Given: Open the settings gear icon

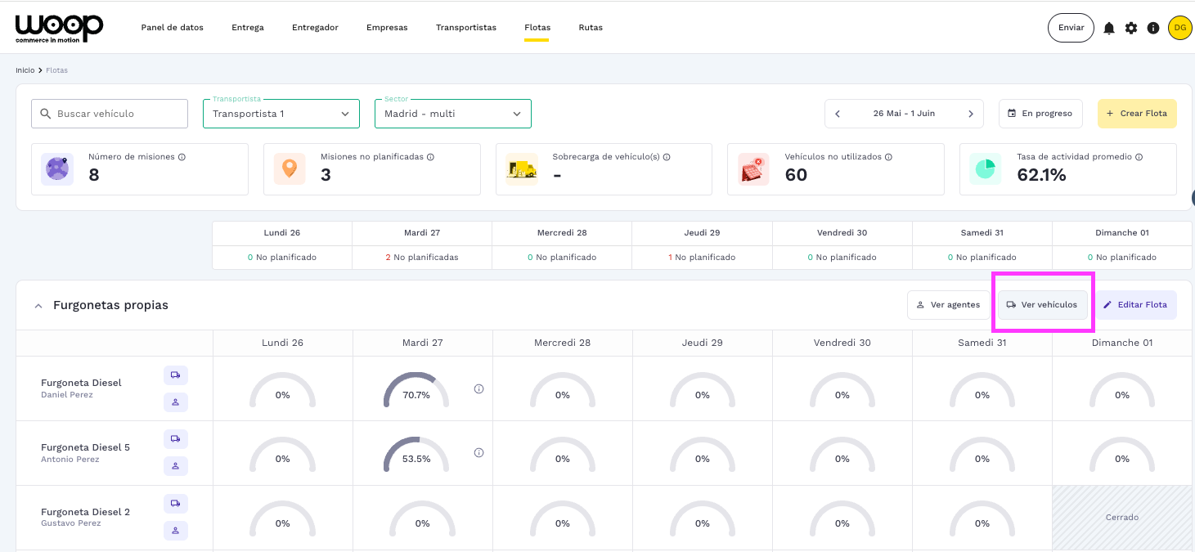Looking at the screenshot, I should point(1131,28).
